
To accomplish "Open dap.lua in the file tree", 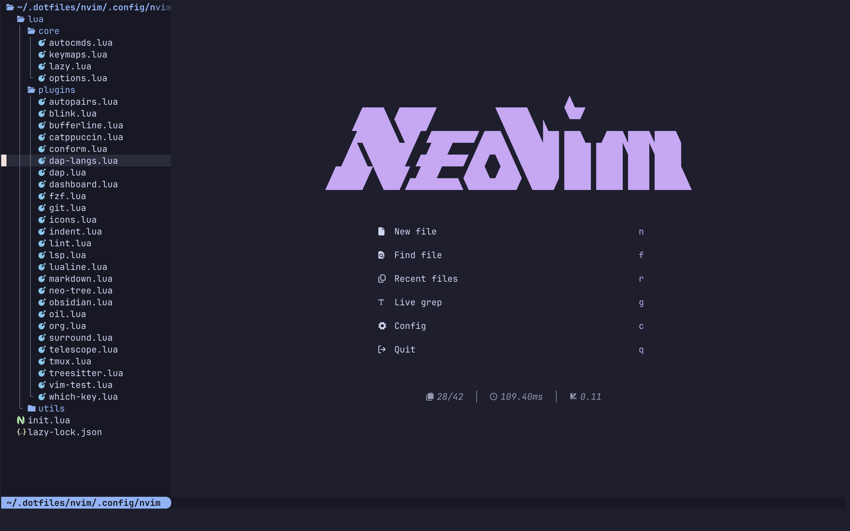I will tap(67, 173).
